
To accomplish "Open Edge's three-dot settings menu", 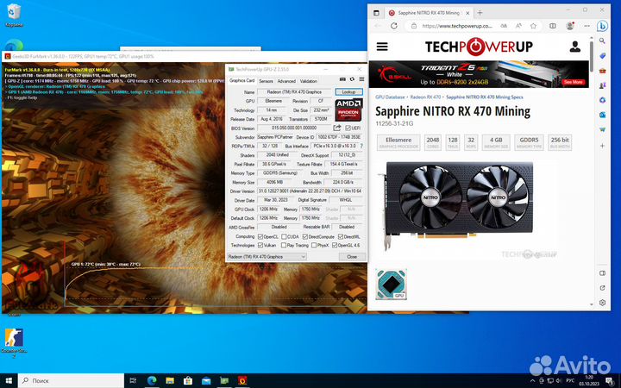I will point(587,26).
